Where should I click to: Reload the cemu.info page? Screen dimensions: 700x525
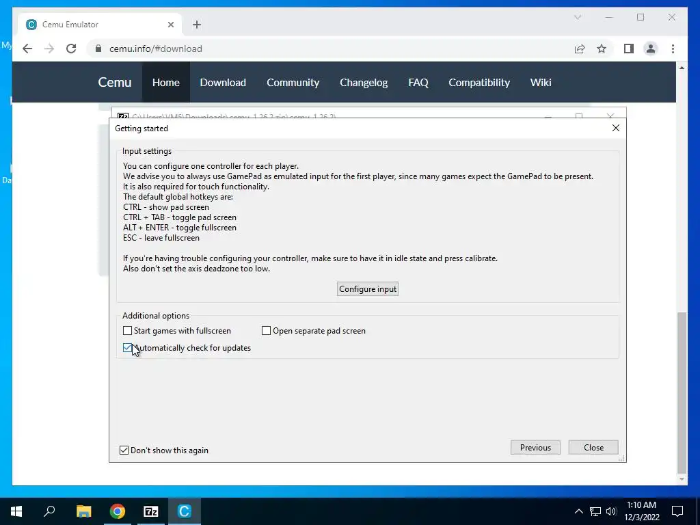[71, 49]
